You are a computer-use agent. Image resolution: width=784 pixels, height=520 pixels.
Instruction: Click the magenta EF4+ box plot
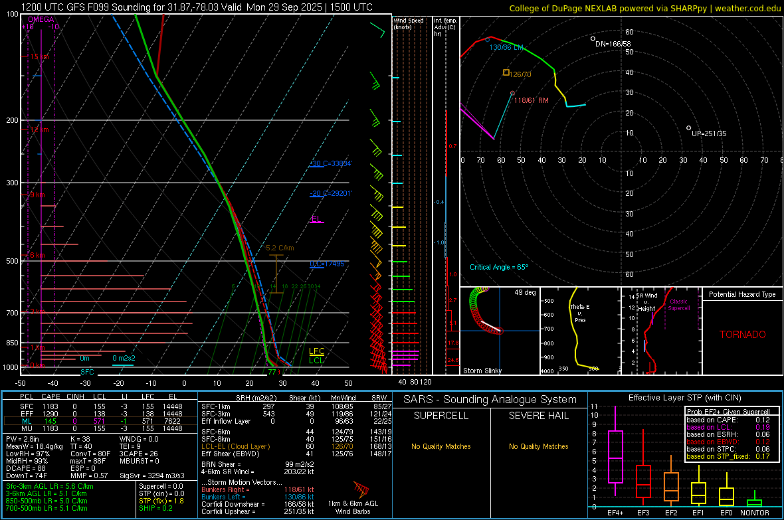(615, 451)
